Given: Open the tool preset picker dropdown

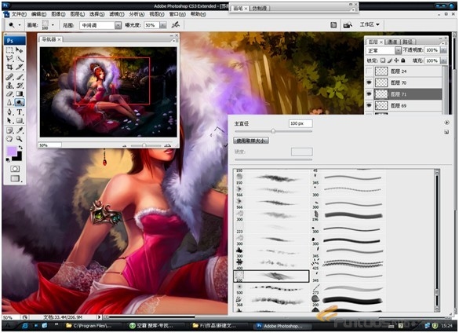Looking at the screenshot, I should click(x=20, y=25).
